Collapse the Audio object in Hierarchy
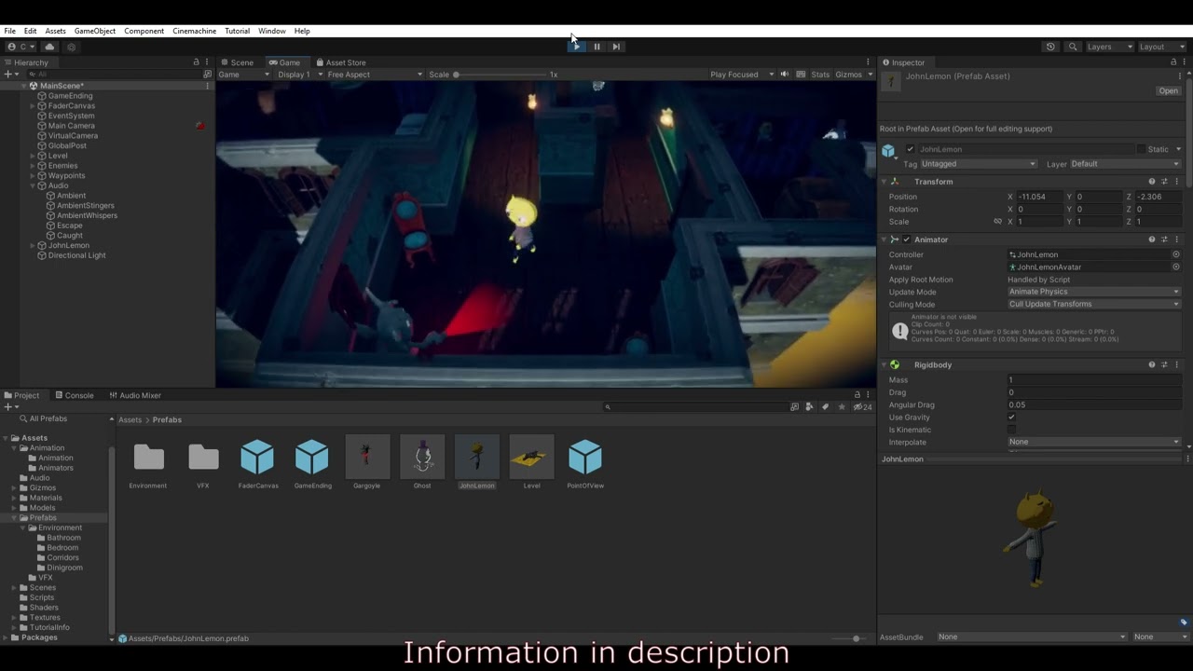Viewport: 1193px width, 671px height. pos(33,185)
